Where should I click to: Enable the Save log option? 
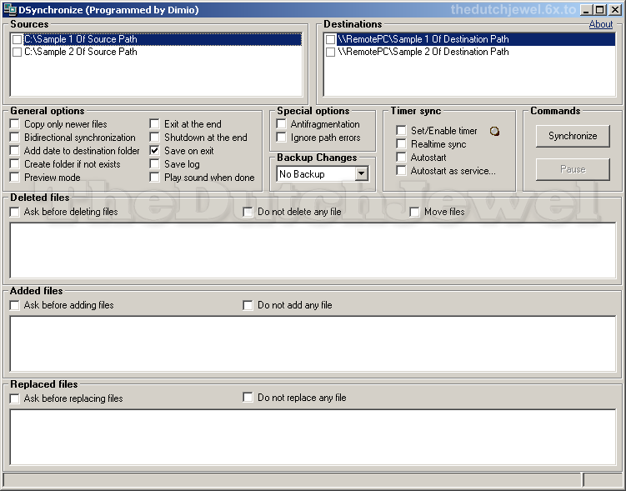154,164
